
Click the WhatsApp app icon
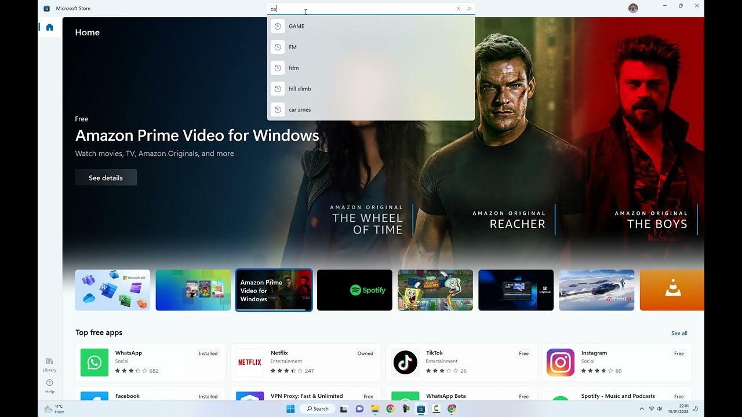pyautogui.click(x=94, y=363)
